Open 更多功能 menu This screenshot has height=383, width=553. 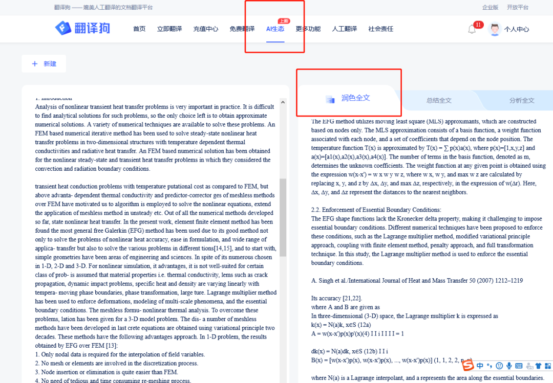pyautogui.click(x=308, y=29)
